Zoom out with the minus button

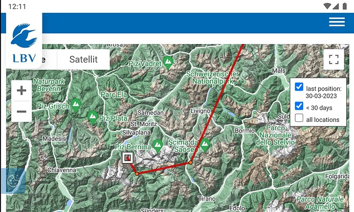click(22, 112)
